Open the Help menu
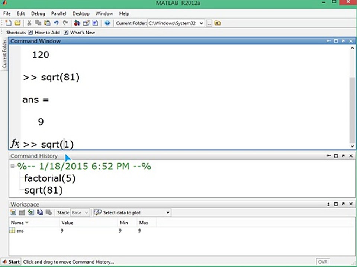 pos(124,14)
